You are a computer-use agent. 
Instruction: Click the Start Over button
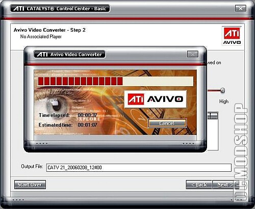(30, 185)
